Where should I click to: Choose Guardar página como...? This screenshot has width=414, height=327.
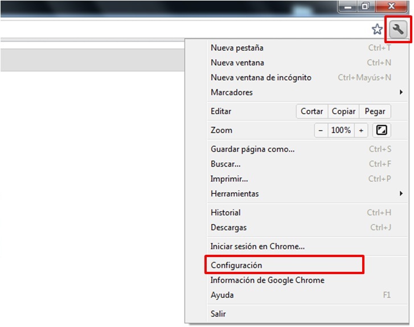click(x=252, y=149)
